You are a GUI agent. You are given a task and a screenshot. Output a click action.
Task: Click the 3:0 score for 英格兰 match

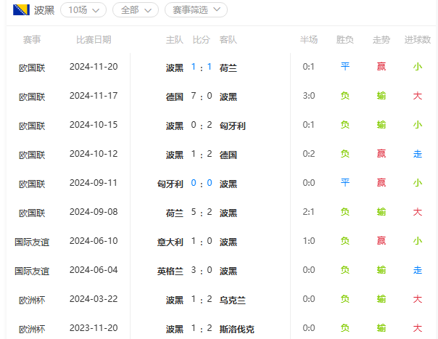click(202, 271)
